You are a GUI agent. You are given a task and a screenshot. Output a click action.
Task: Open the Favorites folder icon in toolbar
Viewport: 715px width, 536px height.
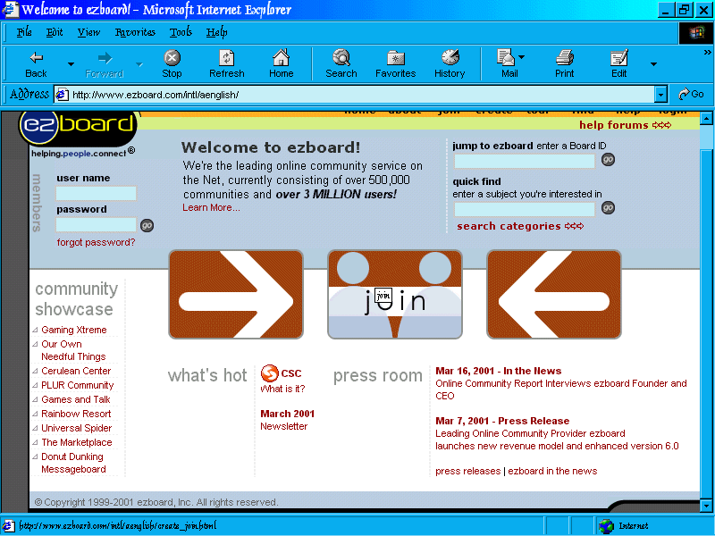pos(395,64)
